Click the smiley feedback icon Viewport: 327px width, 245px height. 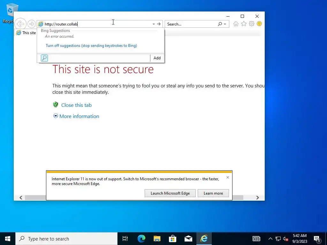point(259,24)
